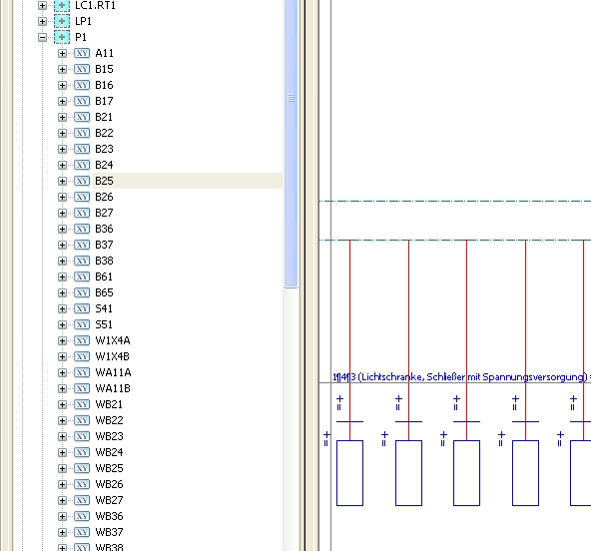Click the XY icon beside B37

pyautogui.click(x=82, y=245)
